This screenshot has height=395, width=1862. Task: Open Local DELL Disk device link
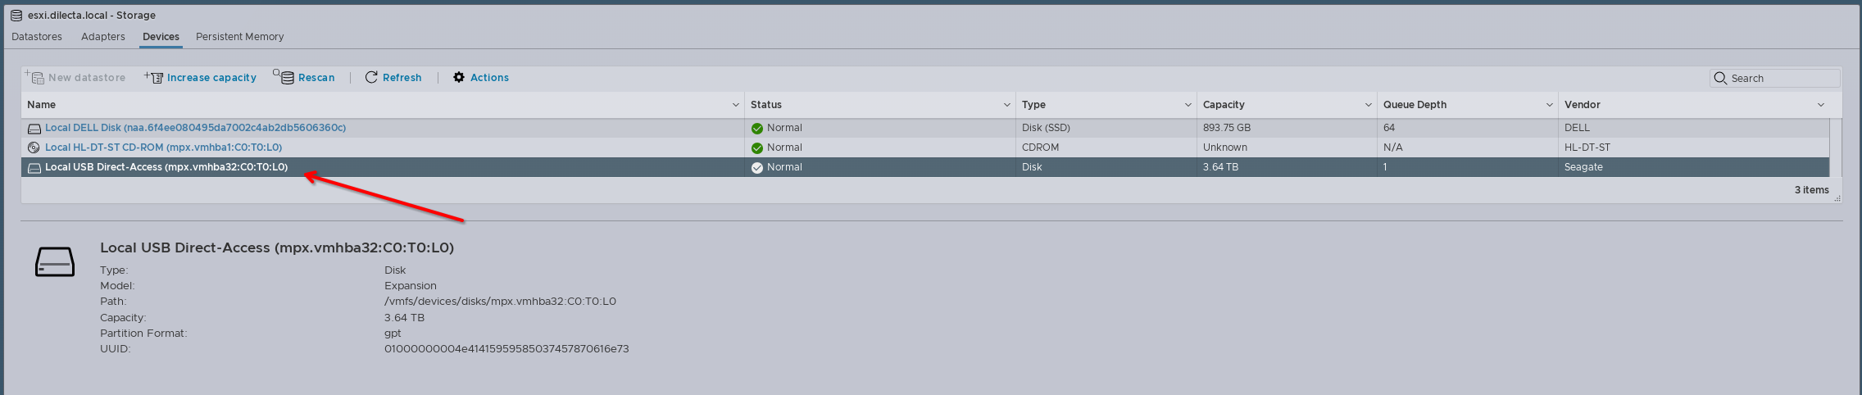point(195,128)
